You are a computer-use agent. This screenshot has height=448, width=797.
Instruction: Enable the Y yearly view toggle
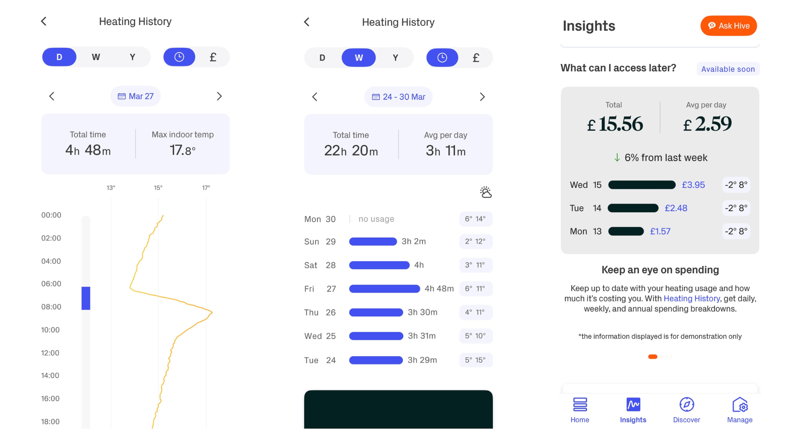[132, 57]
